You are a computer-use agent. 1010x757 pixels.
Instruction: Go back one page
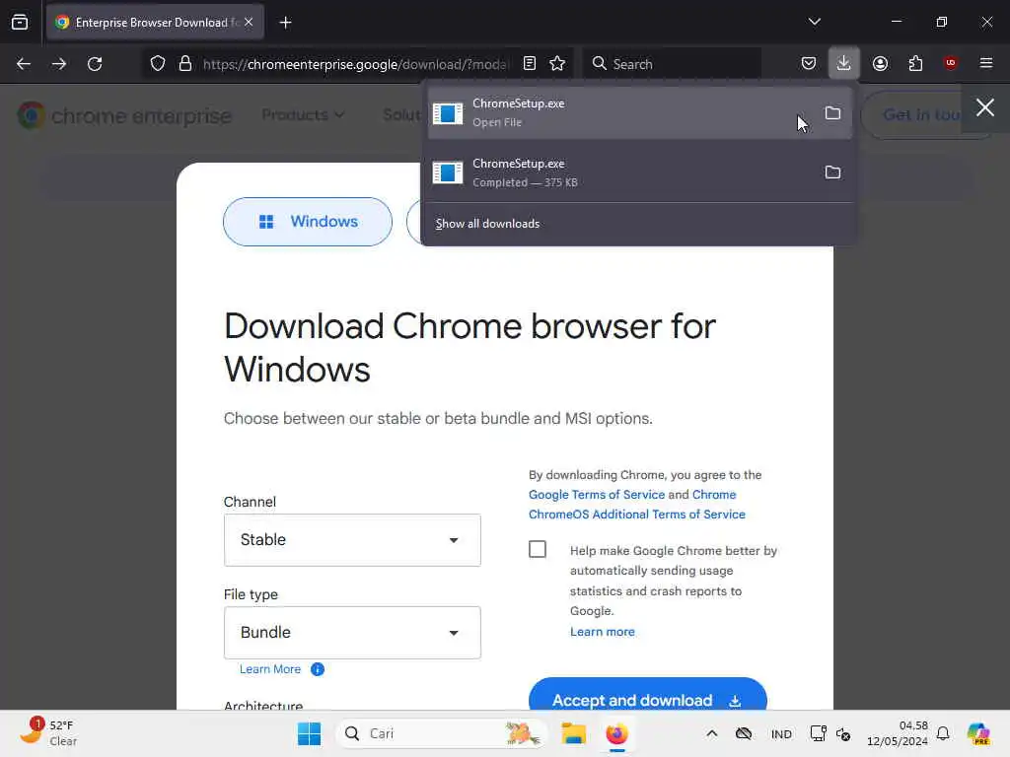pyautogui.click(x=24, y=64)
